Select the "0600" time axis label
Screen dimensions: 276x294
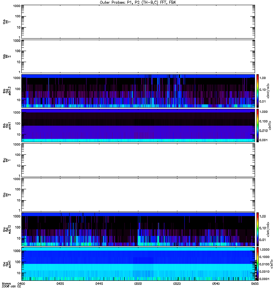255,283
